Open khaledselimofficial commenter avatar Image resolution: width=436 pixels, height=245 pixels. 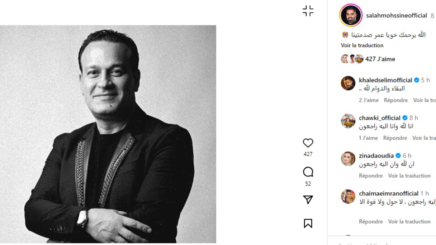coord(348,83)
